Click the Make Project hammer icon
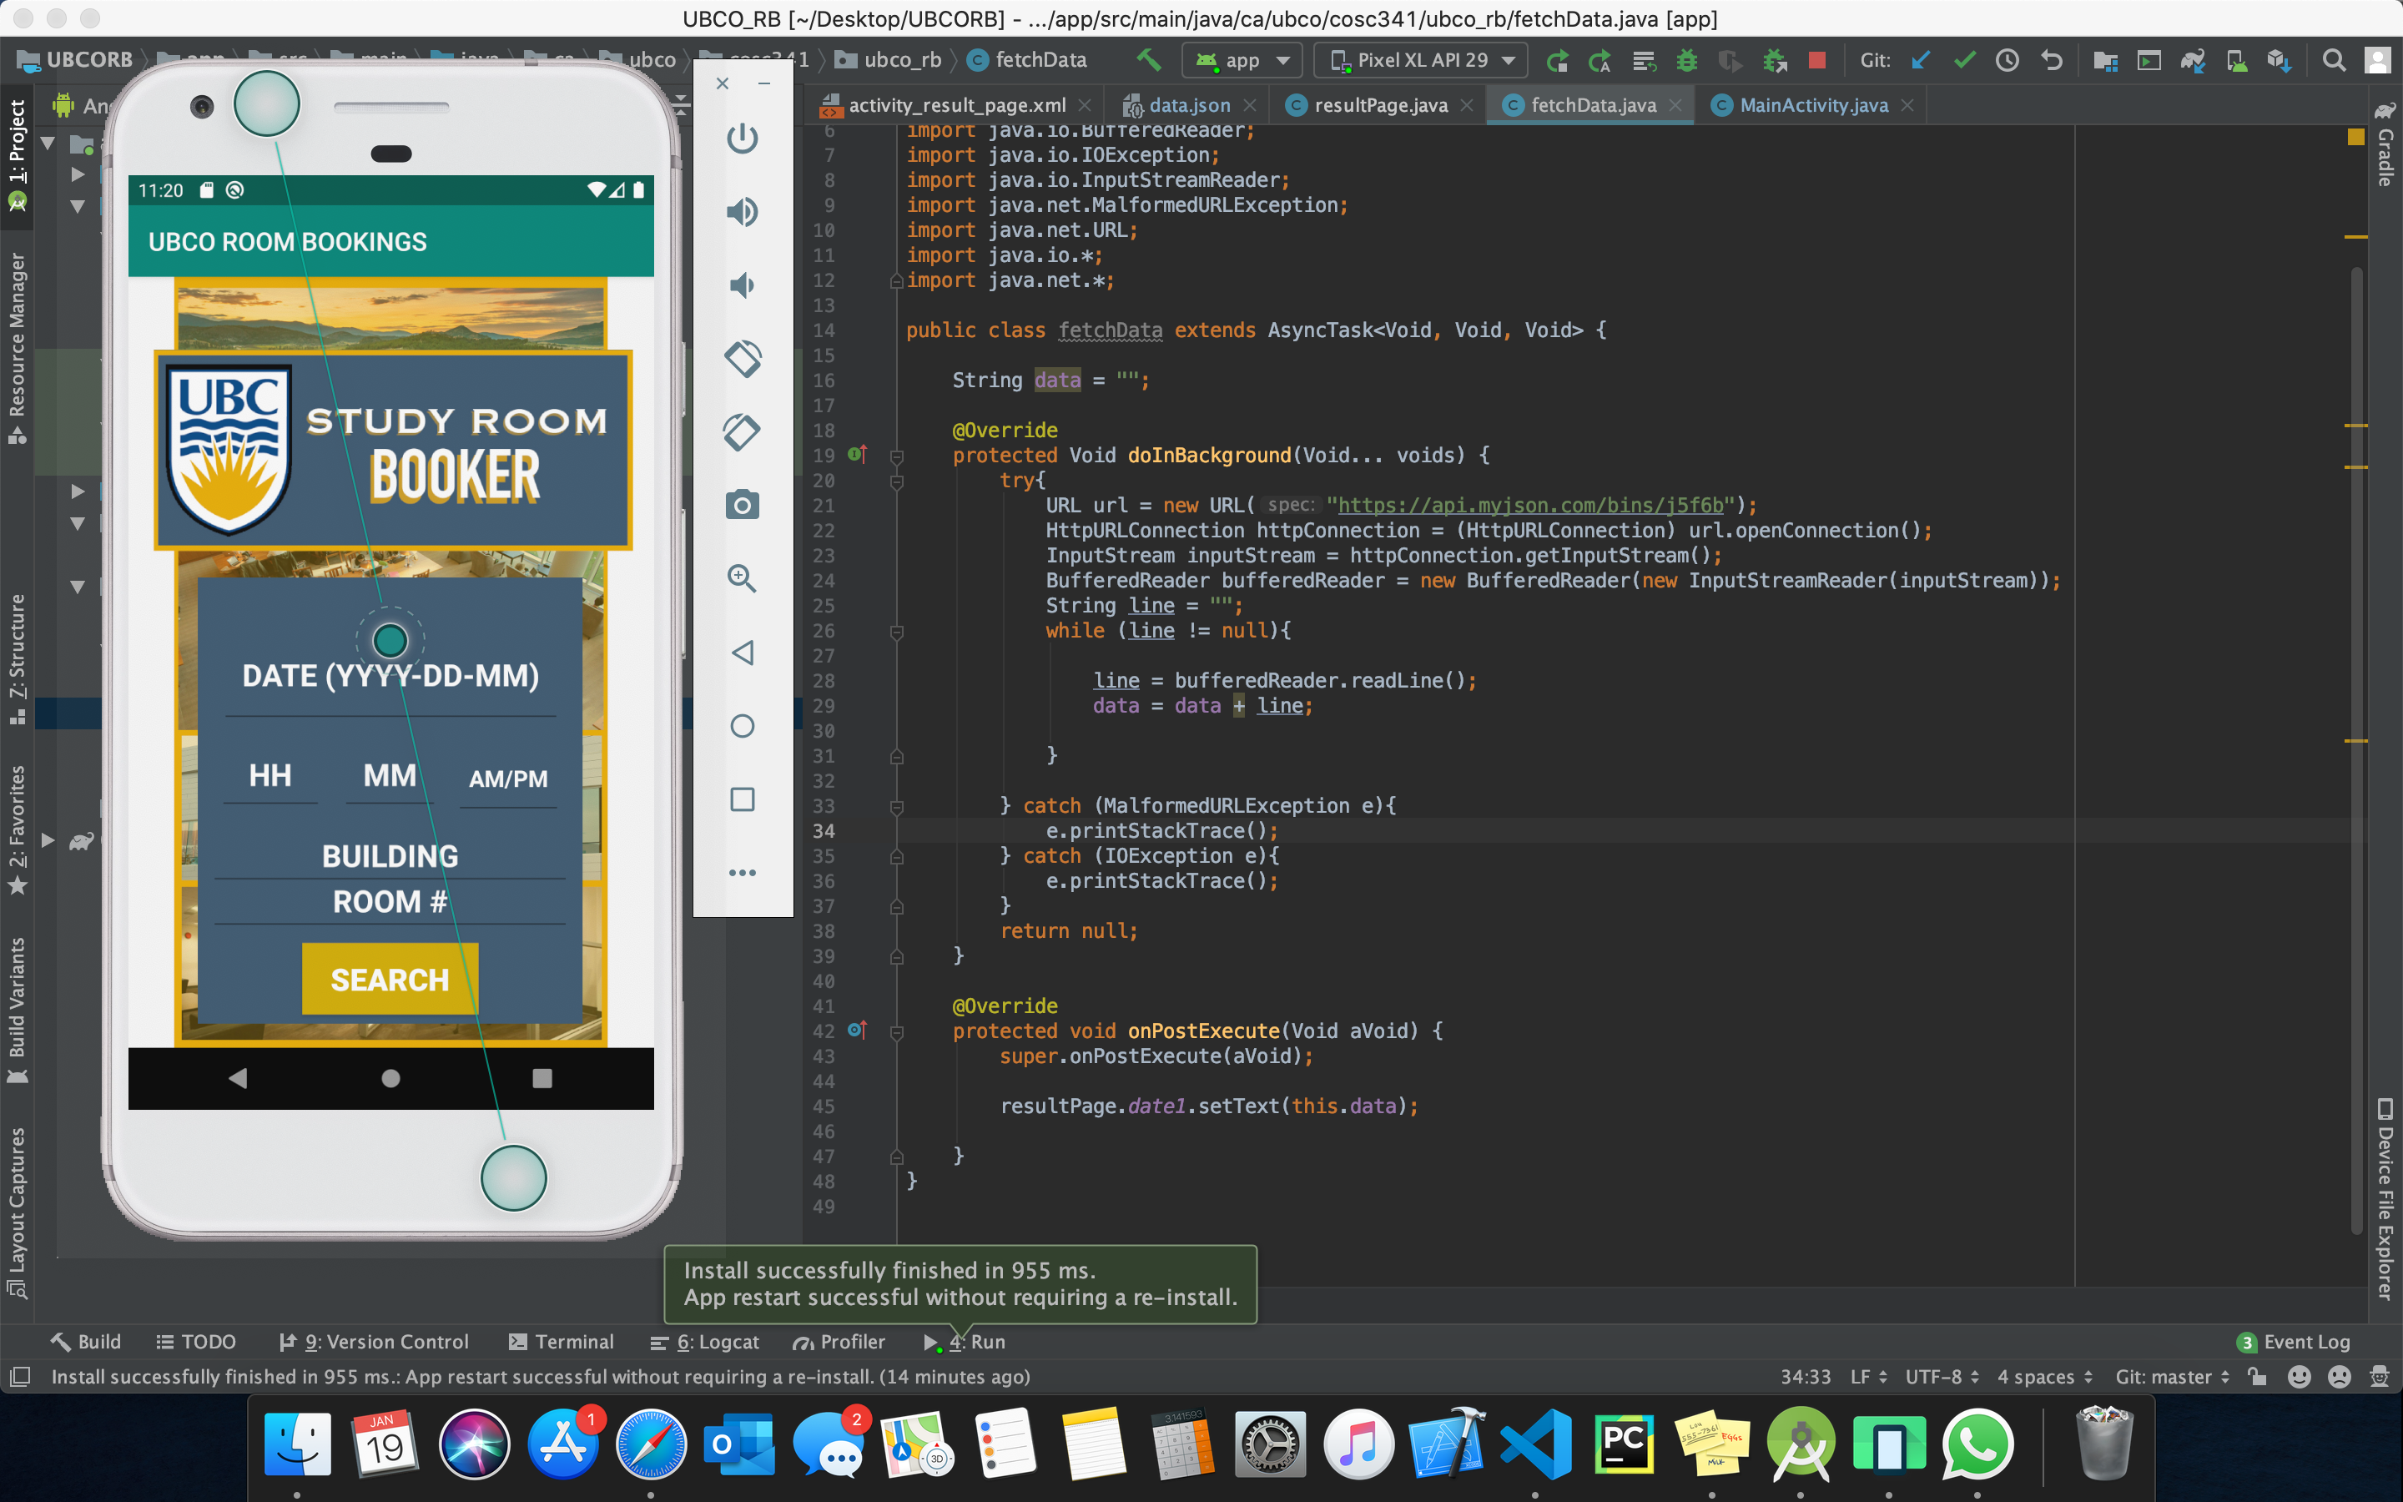The height and width of the screenshot is (1502, 2403). [x=1149, y=59]
